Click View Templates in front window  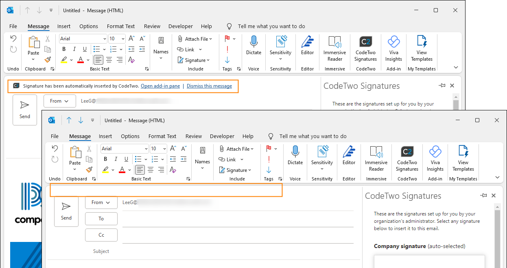pyautogui.click(x=463, y=159)
